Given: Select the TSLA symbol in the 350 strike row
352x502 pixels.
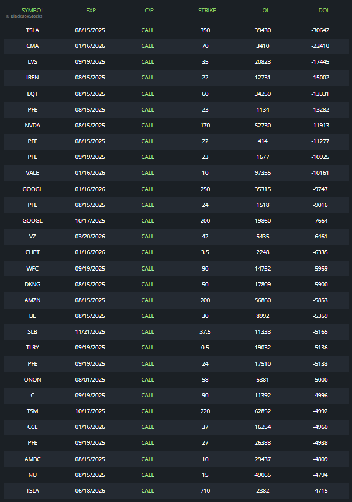Looking at the screenshot, I should 33,30.
